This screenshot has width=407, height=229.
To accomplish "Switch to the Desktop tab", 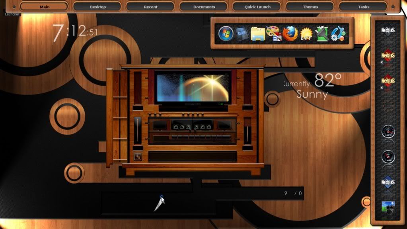I will point(97,7).
